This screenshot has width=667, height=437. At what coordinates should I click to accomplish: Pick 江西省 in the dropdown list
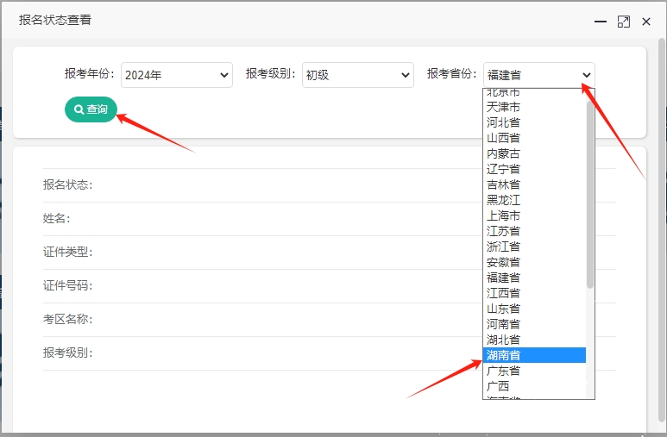coord(534,293)
